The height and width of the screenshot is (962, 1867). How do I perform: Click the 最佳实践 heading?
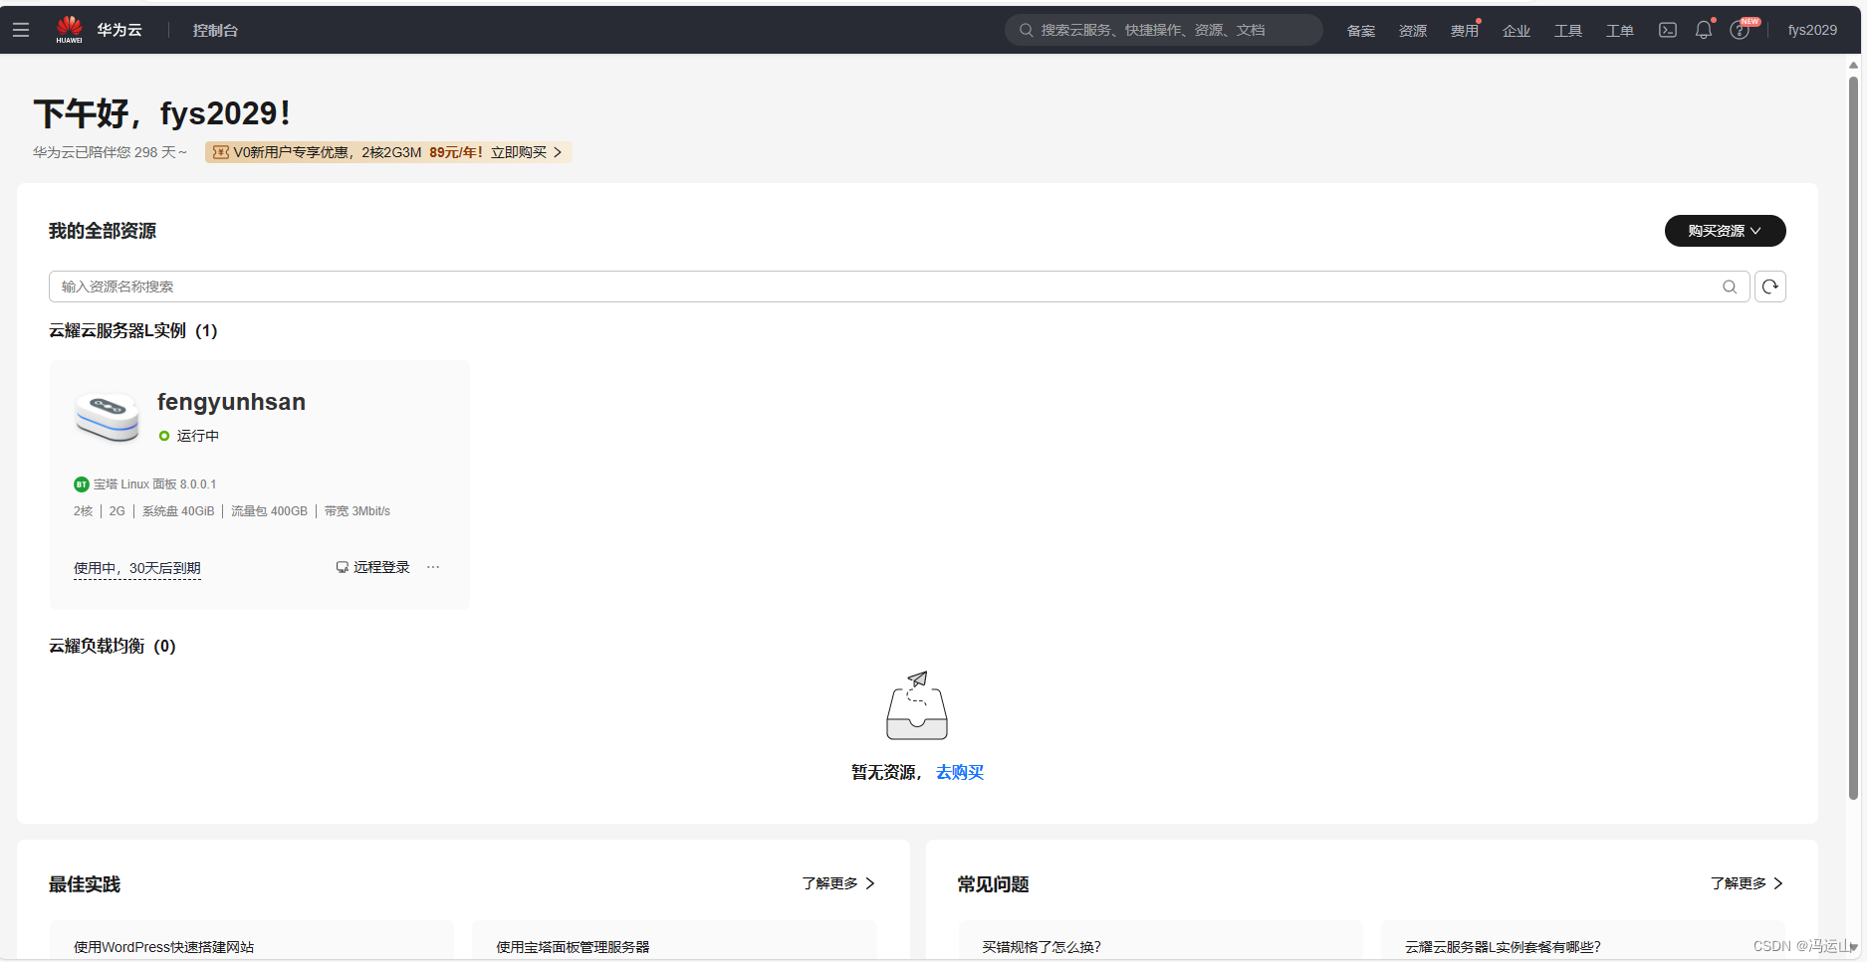(x=85, y=884)
